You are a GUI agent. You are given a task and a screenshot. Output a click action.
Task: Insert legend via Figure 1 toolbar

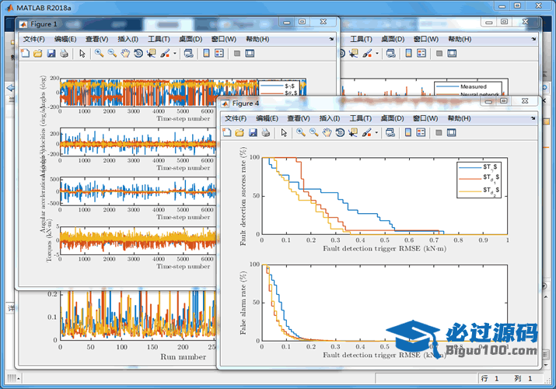pyautogui.click(x=219, y=54)
